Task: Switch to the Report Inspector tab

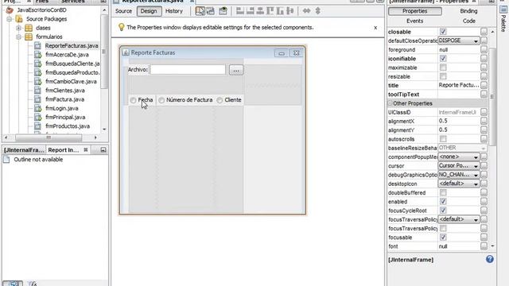Action: click(64, 150)
